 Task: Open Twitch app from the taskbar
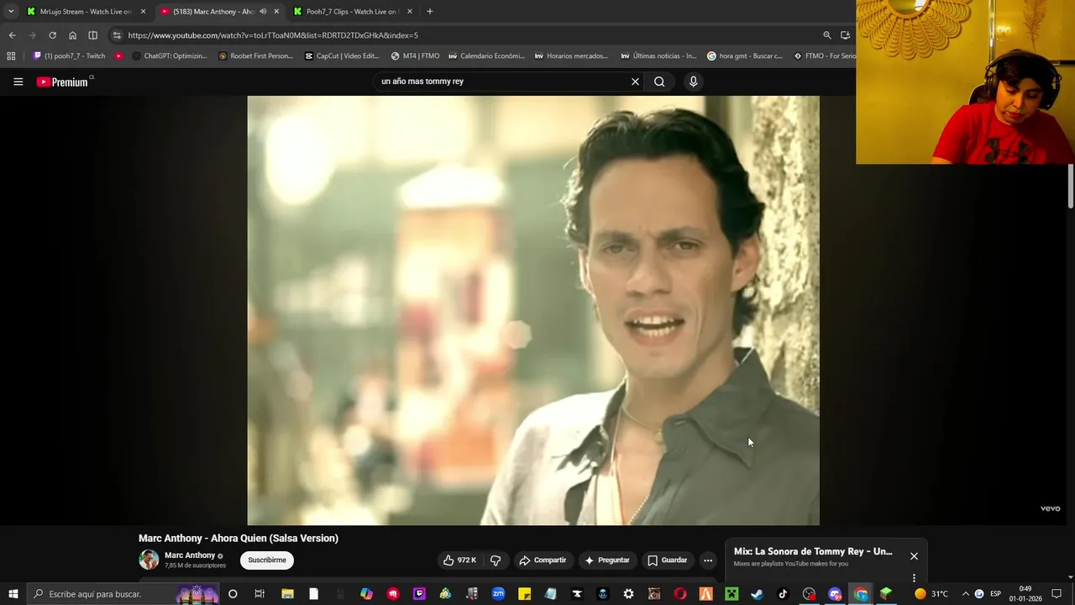click(x=419, y=594)
